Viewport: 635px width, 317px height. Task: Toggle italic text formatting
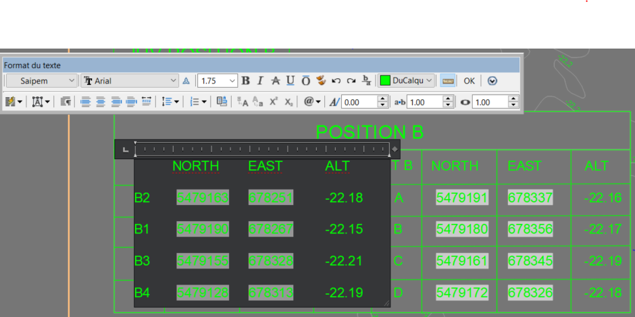click(260, 81)
